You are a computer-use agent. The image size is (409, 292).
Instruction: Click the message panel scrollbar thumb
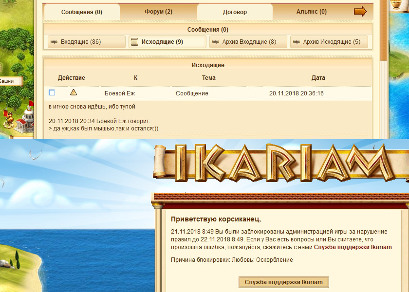(x=383, y=30)
